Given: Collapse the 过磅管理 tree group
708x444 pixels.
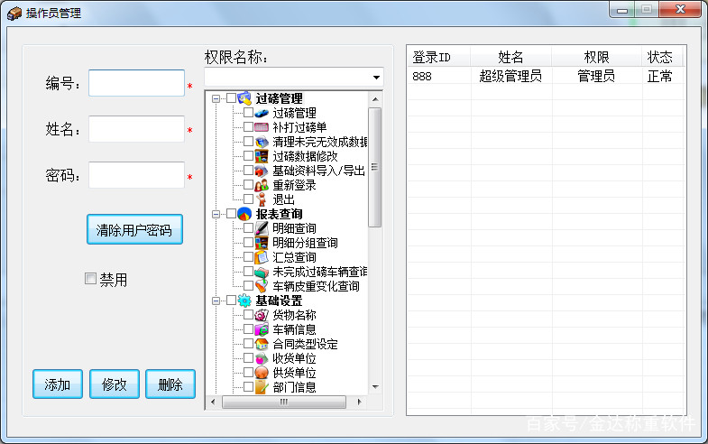Looking at the screenshot, I should [x=216, y=98].
